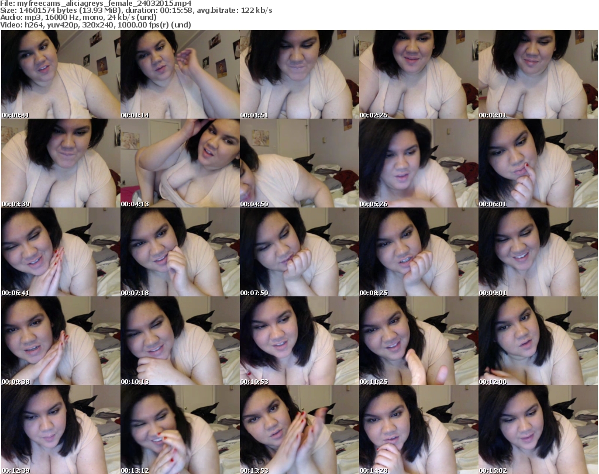This screenshot has width=599, height=474.
Task: Select the 'Video: h264, yuv420p' line
Action: (95, 25)
